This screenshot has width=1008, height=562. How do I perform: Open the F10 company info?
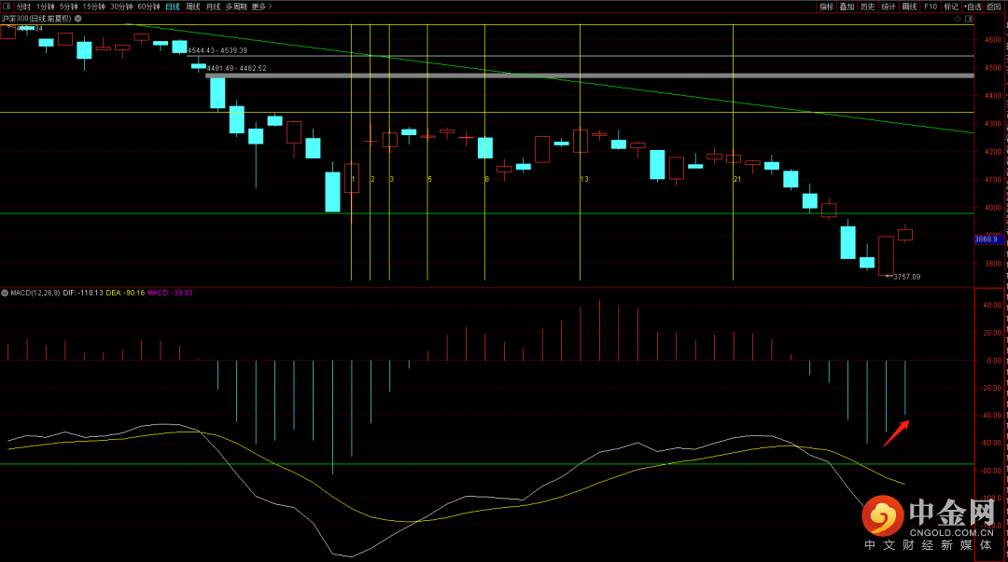pyautogui.click(x=930, y=7)
